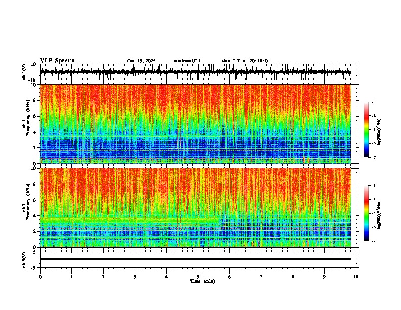Click the "ch.1(V)" axis label of the waveform panel
Screen dimensions: 401x310
24,72
